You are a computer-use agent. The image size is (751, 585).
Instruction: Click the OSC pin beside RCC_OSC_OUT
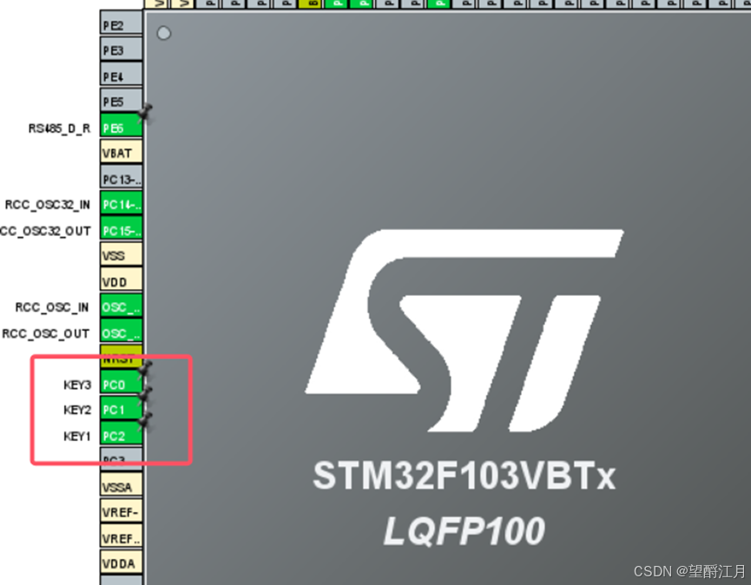(122, 332)
